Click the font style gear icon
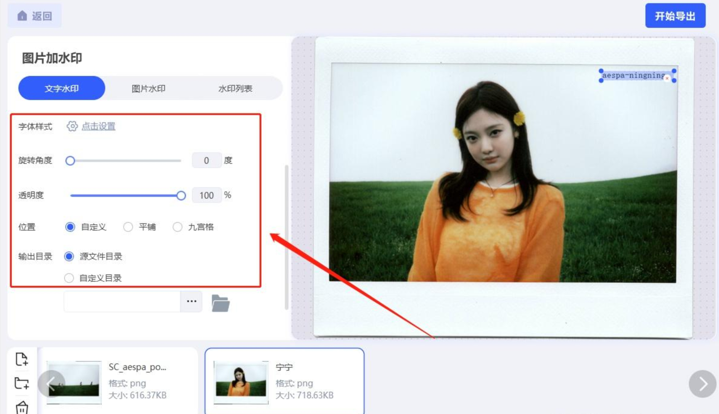Image resolution: width=719 pixels, height=414 pixels. (72, 126)
